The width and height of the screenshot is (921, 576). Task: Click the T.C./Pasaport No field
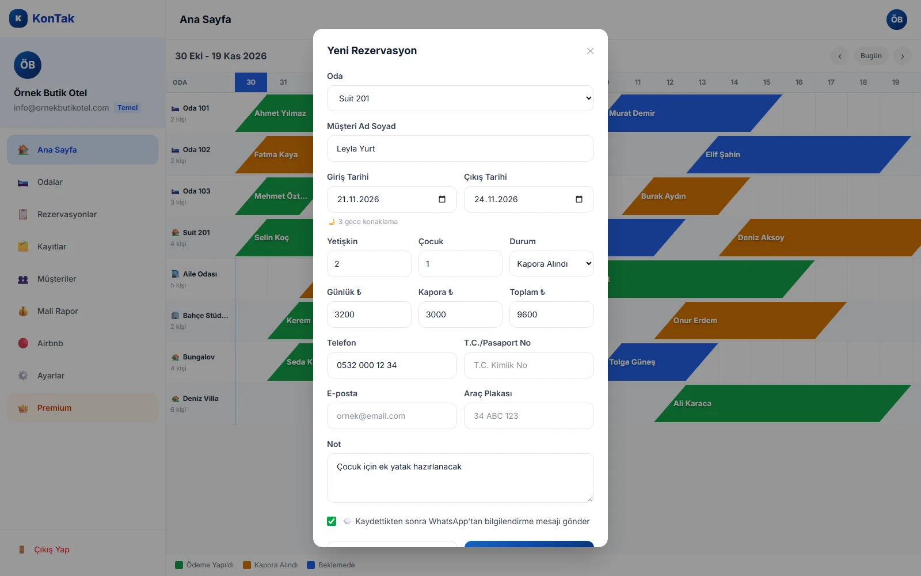tap(529, 365)
